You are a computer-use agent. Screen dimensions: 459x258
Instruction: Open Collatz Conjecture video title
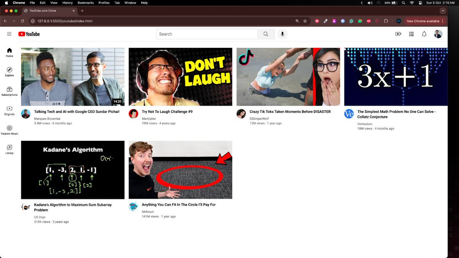coord(396,114)
